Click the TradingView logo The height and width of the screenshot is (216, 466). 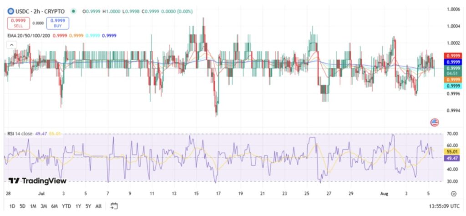(x=37, y=181)
